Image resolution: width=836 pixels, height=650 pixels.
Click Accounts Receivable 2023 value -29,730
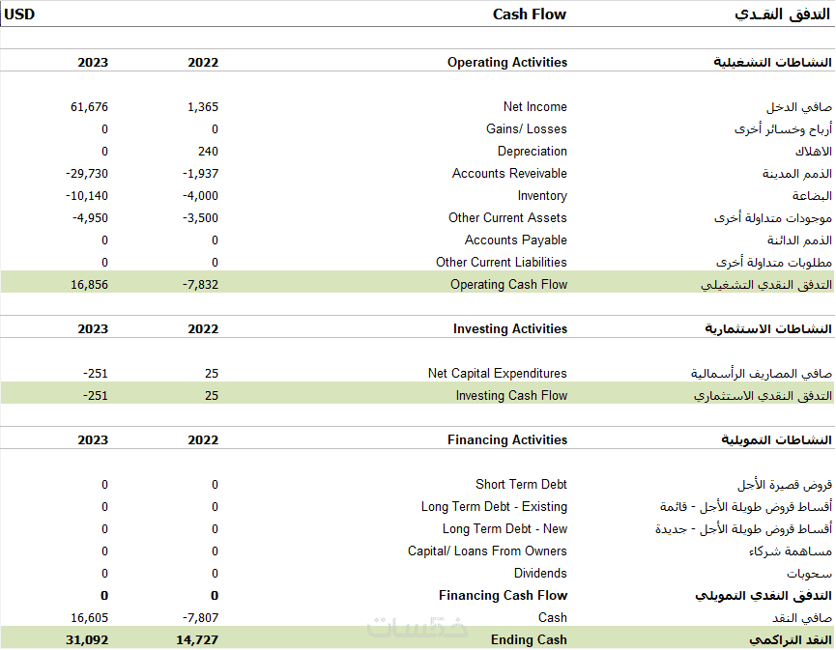point(87,174)
